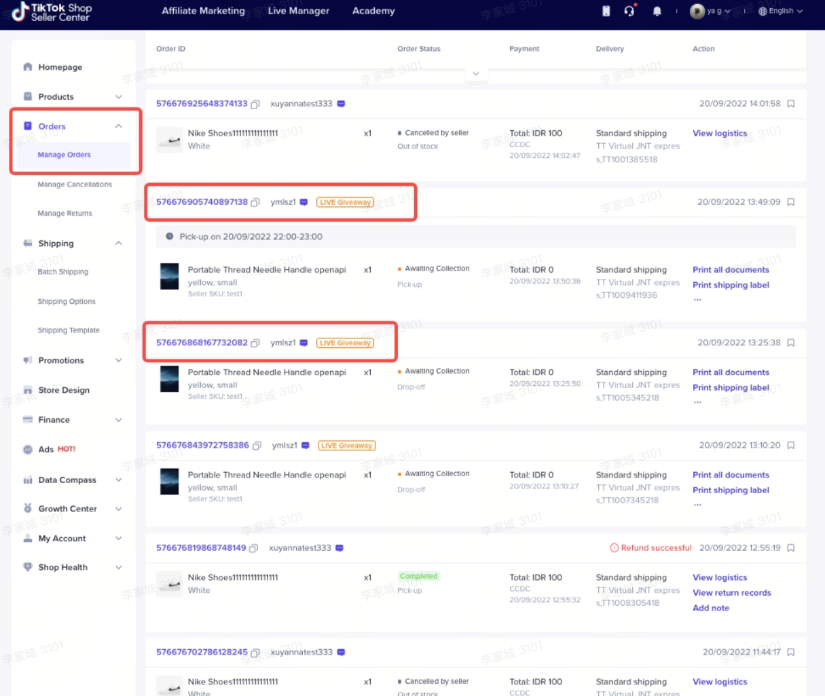Toggle bookmark on order dated 20/09/2022 13:25:38
Image resolution: width=825 pixels, height=696 pixels.
pos(791,343)
